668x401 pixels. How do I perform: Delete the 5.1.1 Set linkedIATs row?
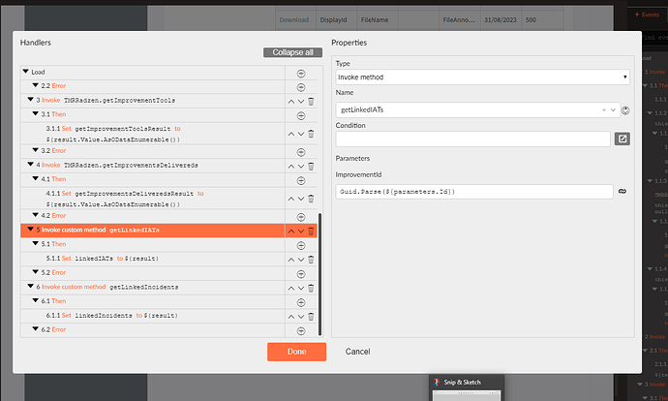tap(311, 260)
